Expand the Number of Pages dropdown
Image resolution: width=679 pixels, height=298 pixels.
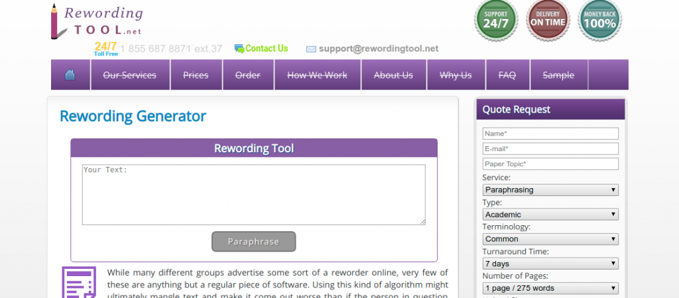tap(550, 288)
